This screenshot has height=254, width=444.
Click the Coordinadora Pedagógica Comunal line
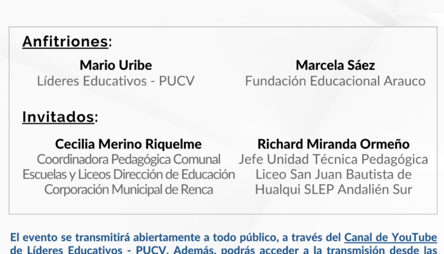click(129, 159)
